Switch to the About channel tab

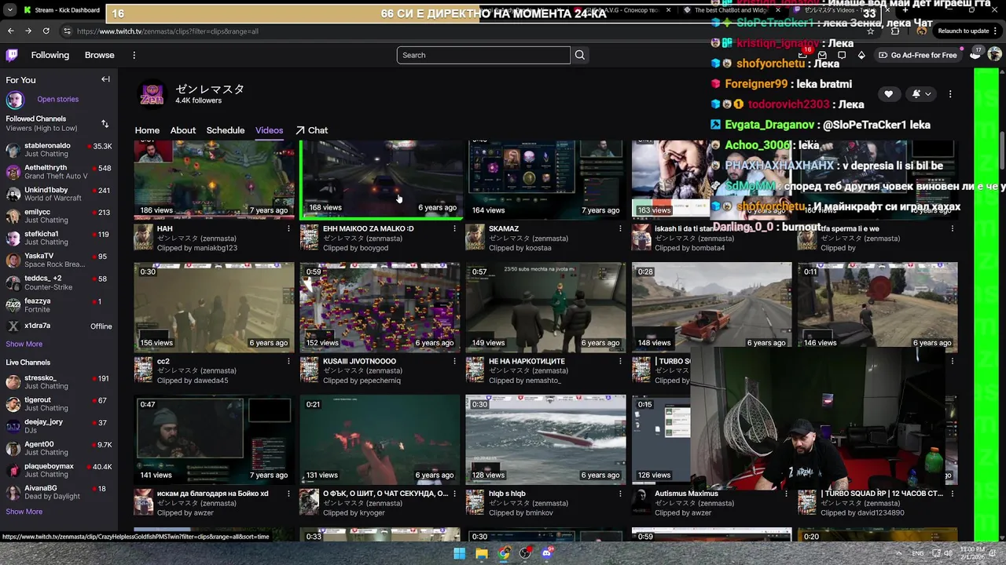pyautogui.click(x=183, y=130)
